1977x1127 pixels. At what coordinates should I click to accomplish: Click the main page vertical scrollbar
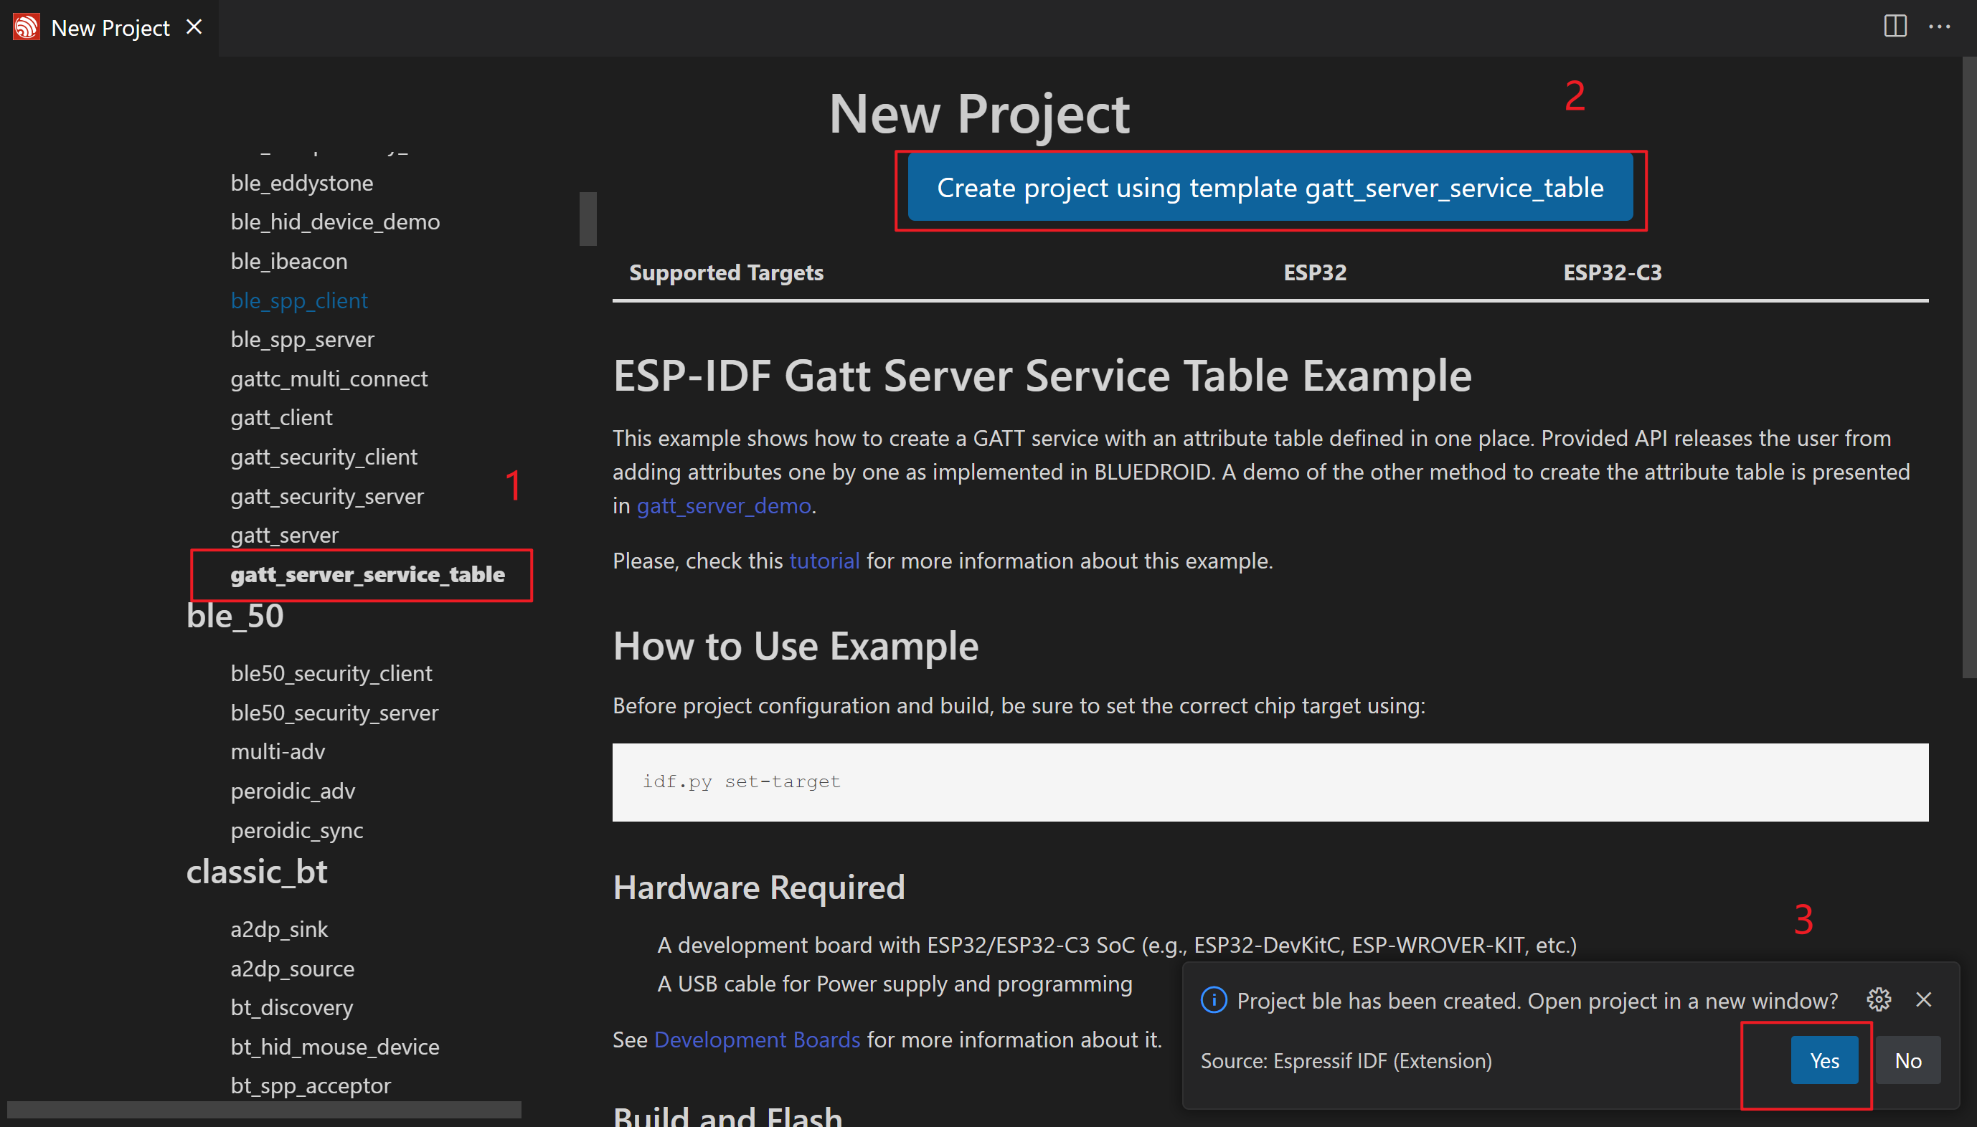tap(1969, 367)
